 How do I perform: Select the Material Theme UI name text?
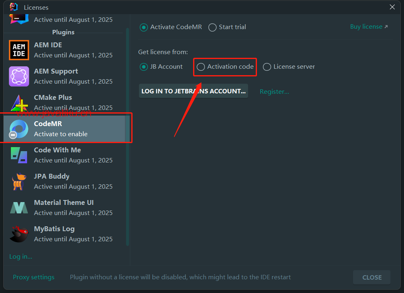click(64, 202)
